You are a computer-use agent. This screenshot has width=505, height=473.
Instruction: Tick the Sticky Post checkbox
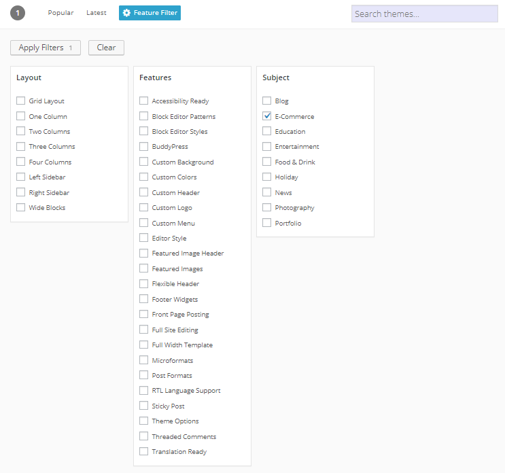click(144, 406)
